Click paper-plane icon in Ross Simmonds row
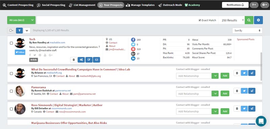 [252, 109]
